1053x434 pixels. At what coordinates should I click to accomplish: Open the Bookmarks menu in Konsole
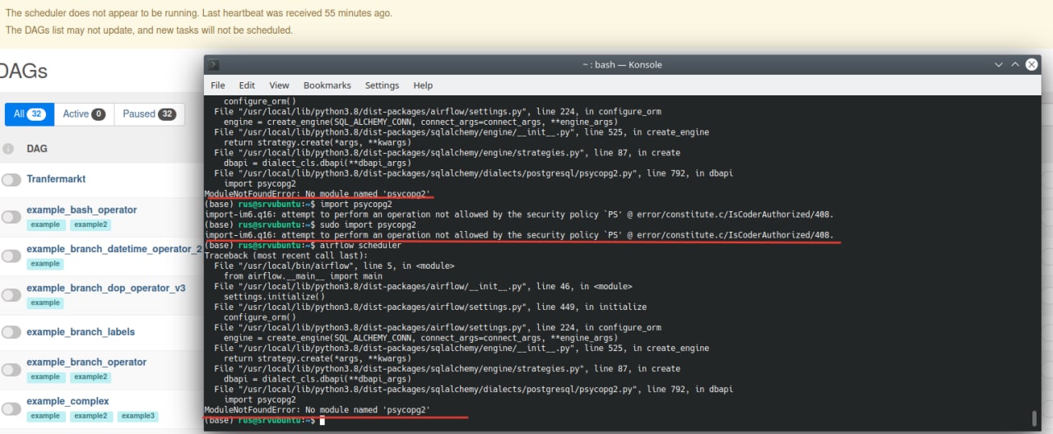coord(327,85)
